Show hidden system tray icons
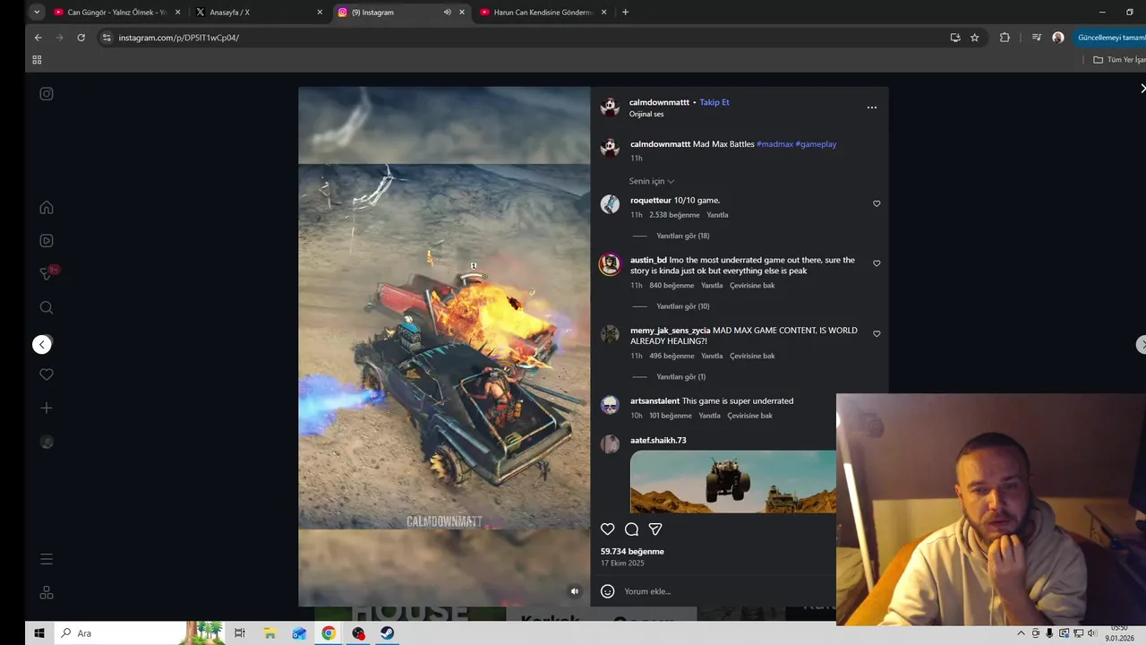 (x=1021, y=633)
